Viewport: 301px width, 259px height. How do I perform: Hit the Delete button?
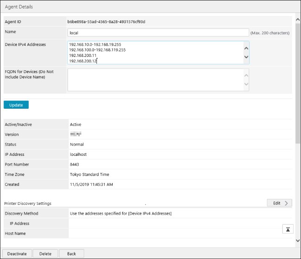click(45, 253)
